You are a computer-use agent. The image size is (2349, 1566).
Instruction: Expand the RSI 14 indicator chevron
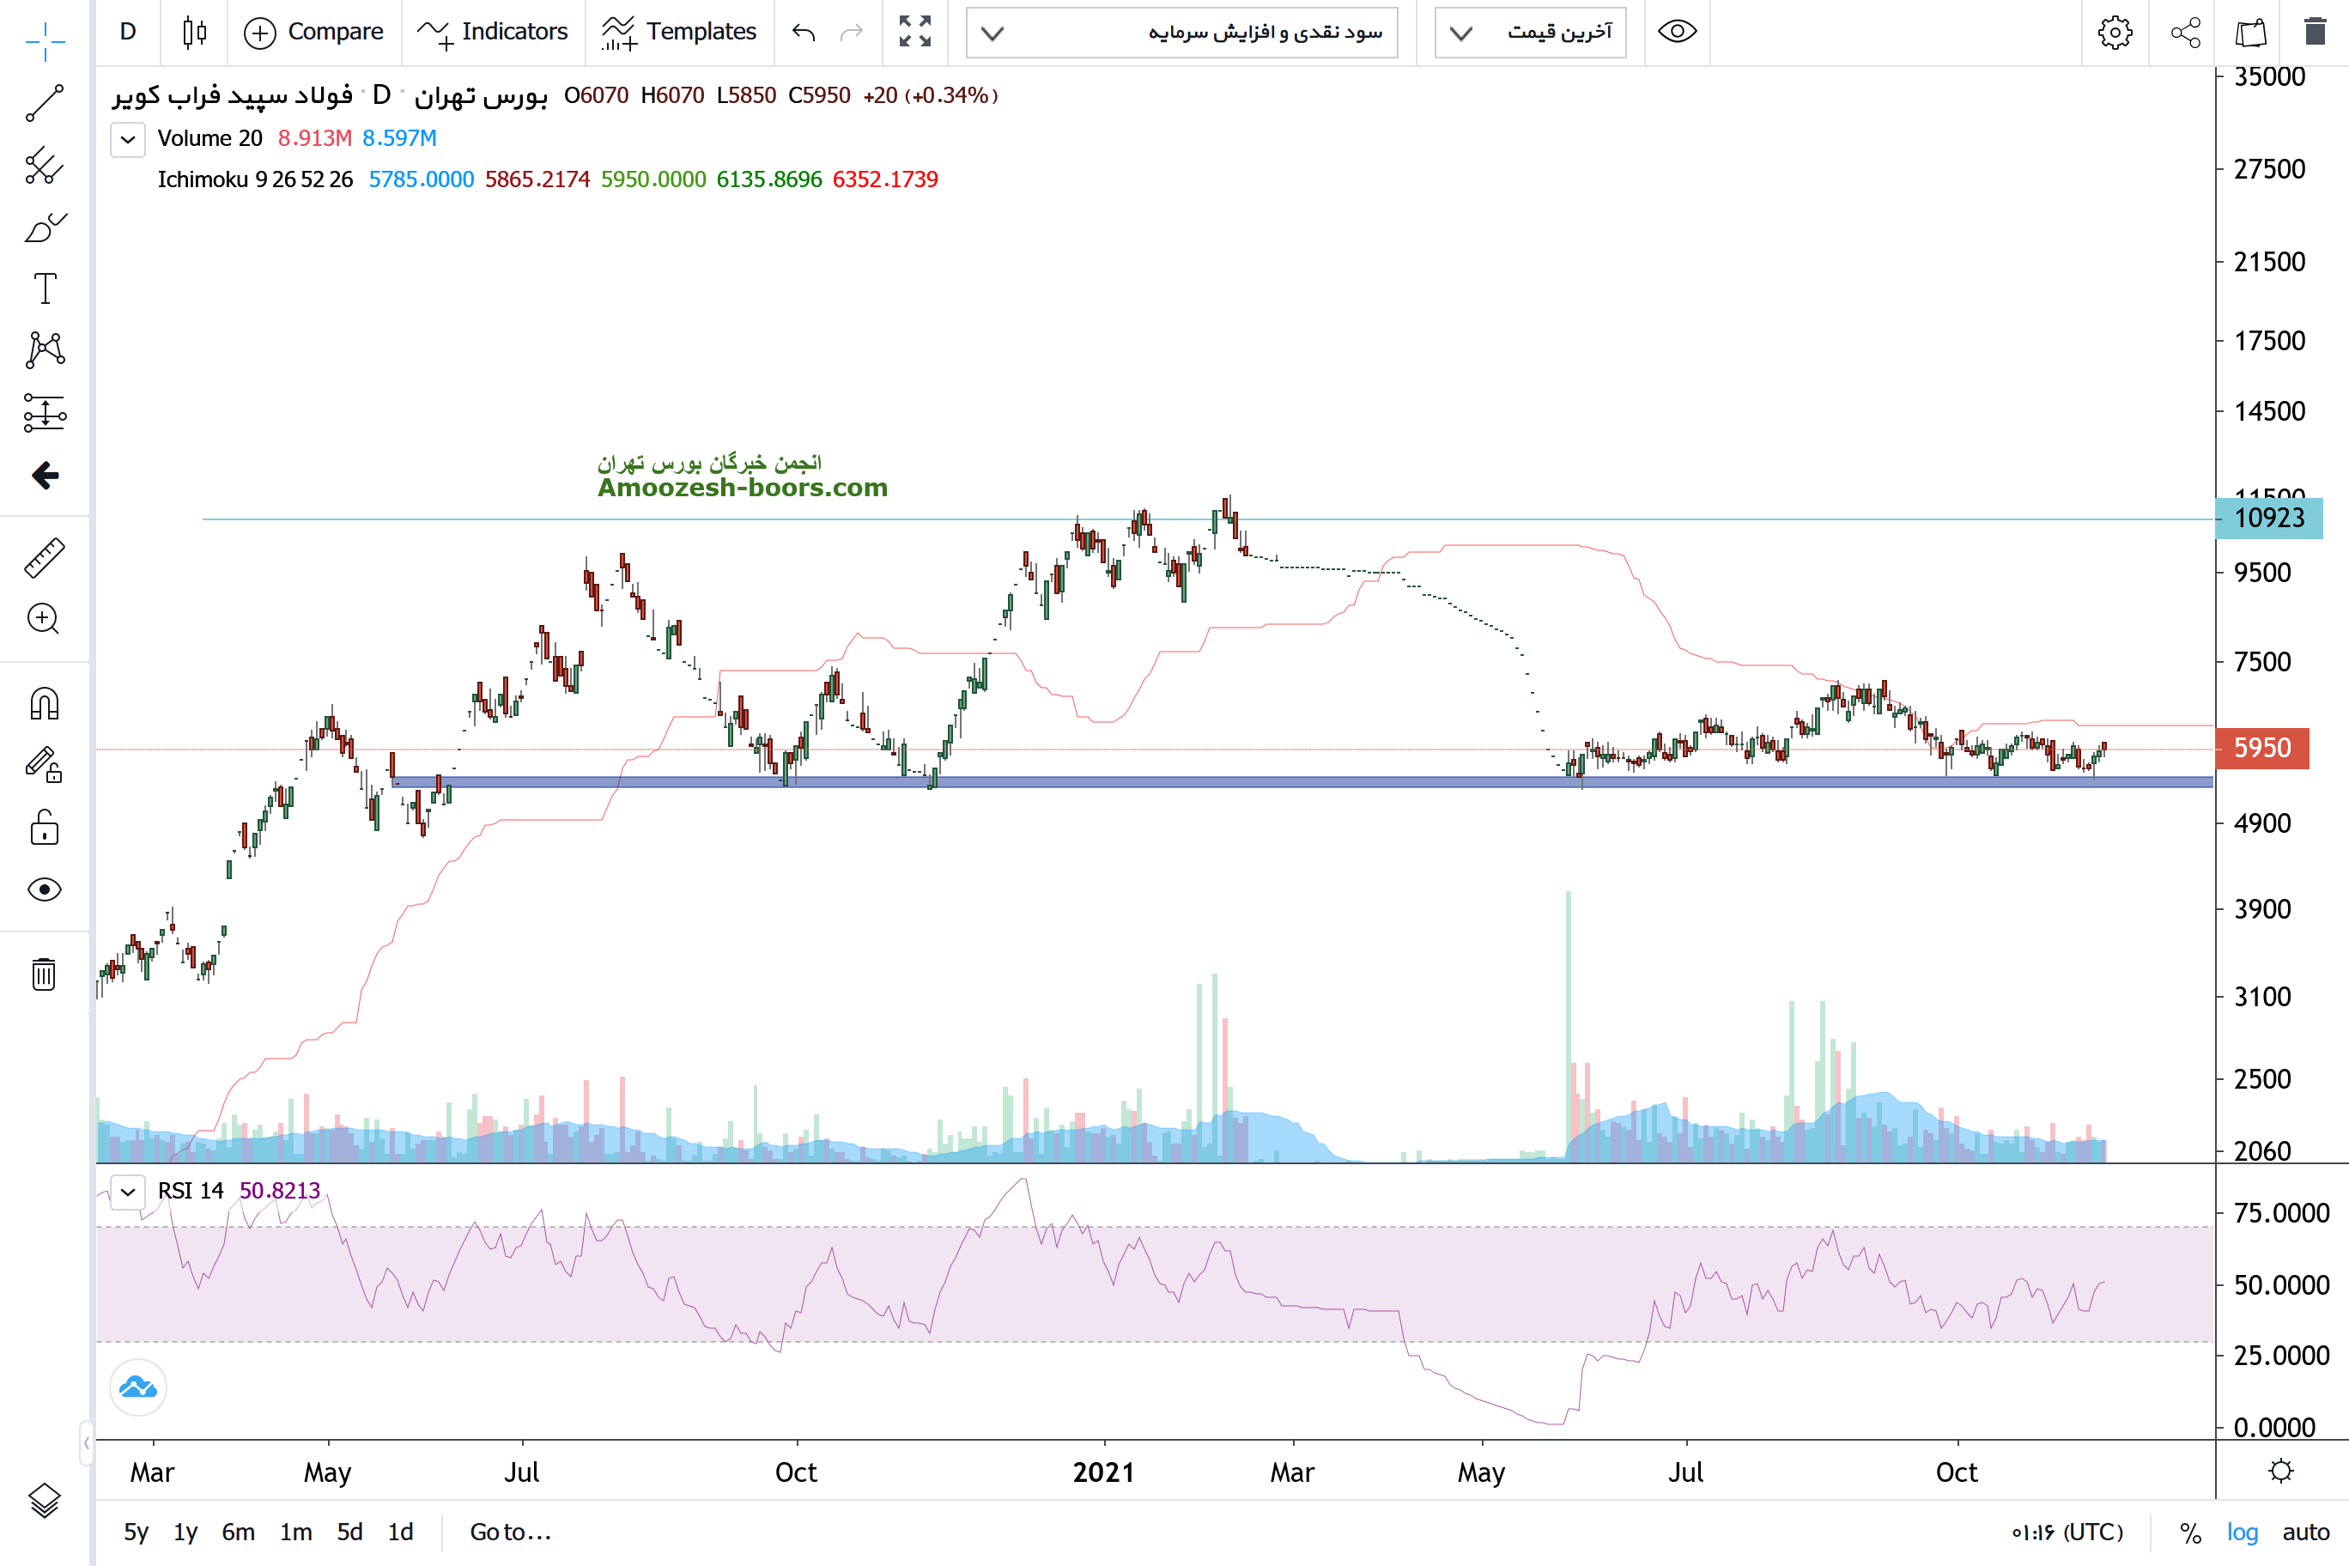click(x=128, y=1192)
